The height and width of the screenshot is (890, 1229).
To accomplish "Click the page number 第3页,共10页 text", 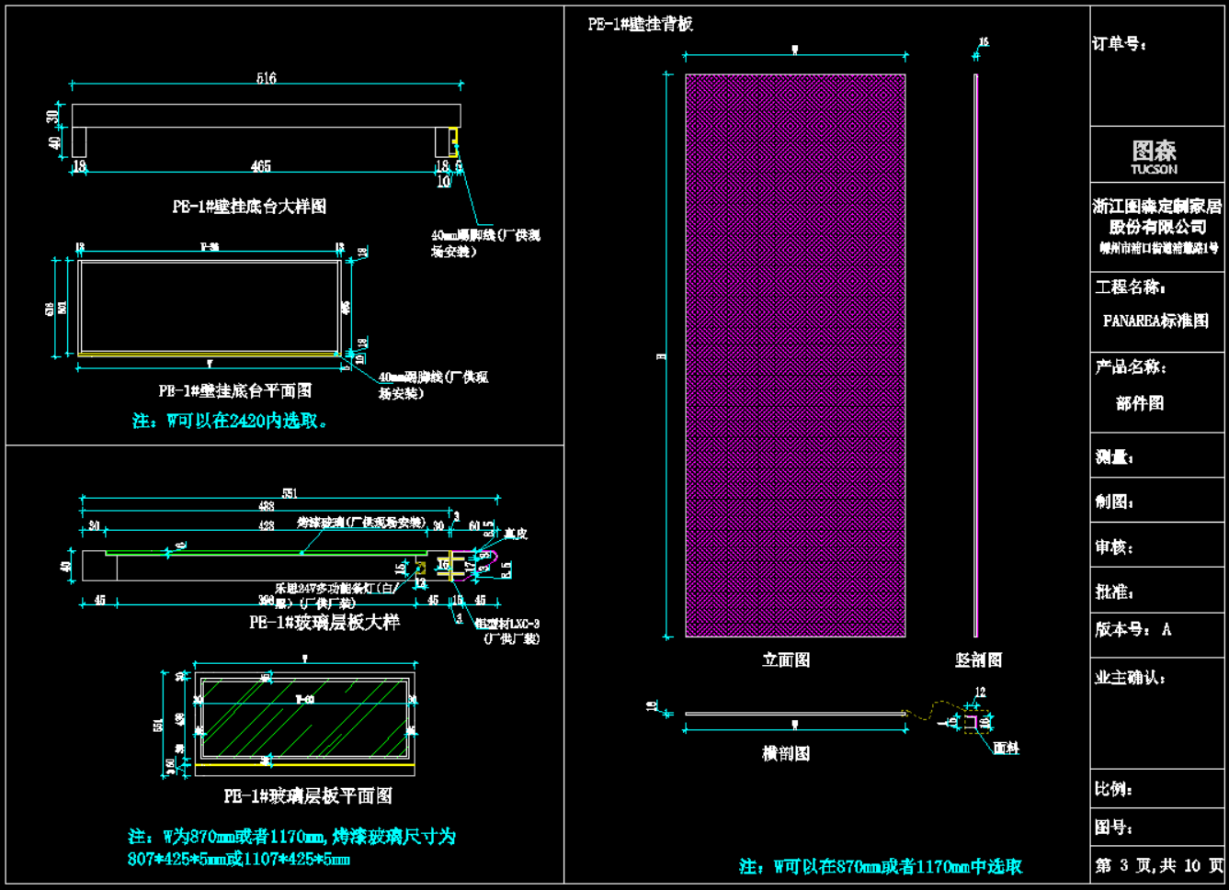I will [x=1158, y=865].
